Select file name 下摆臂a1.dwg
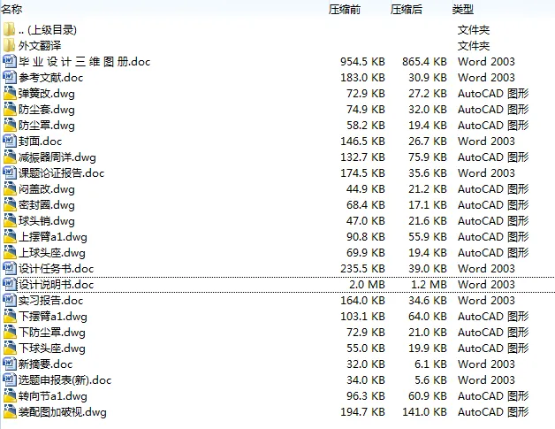 pos(53,317)
